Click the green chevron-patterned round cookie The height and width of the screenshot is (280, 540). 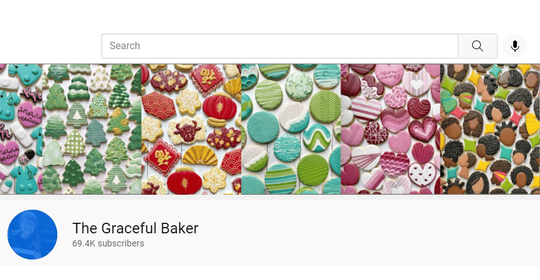pos(325,106)
